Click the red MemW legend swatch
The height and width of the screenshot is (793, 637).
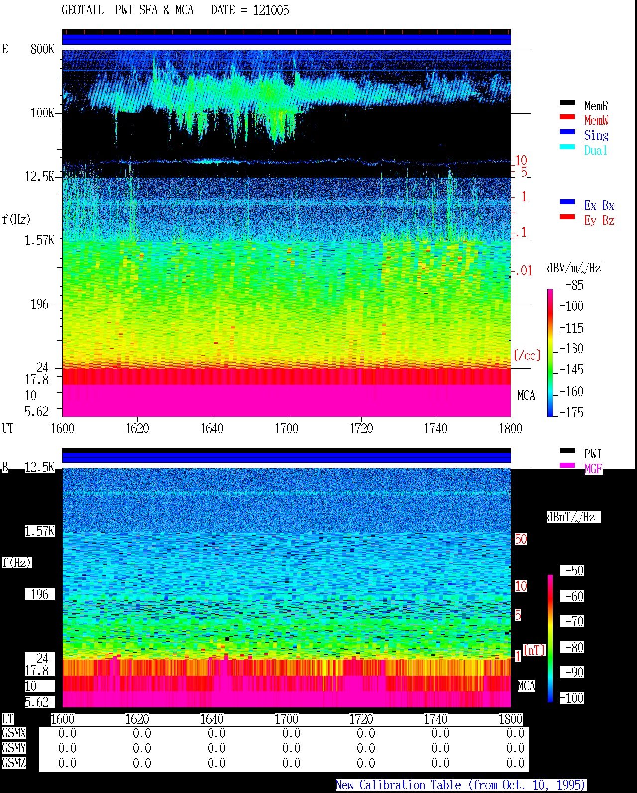click(567, 117)
